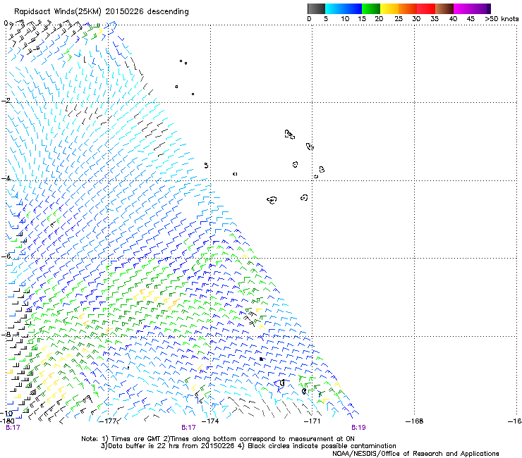
Task: Click the '-10' latitude axis label
Action: coord(6,414)
